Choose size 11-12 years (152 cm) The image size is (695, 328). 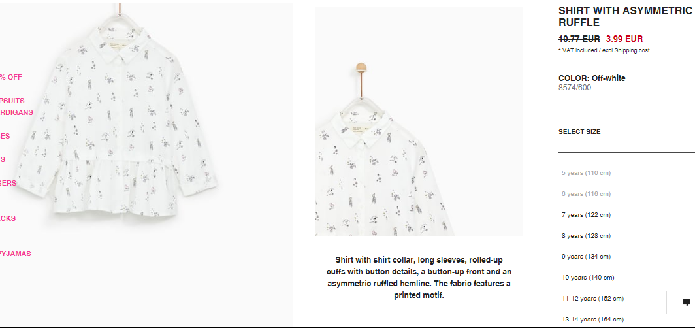(592, 299)
